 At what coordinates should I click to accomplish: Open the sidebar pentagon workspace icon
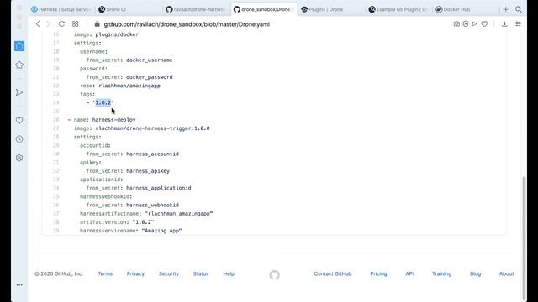click(x=19, y=65)
